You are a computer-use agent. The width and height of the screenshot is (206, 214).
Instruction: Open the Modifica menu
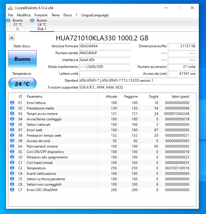(24, 15)
